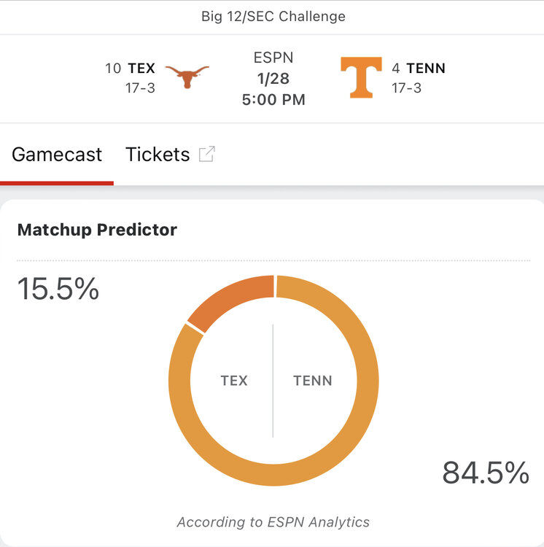Click the ESPN broadcast network label
The height and width of the screenshot is (547, 544).
[x=273, y=58]
